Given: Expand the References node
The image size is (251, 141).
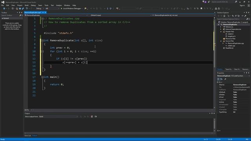Looking at the screenshot, I should coord(221,27).
